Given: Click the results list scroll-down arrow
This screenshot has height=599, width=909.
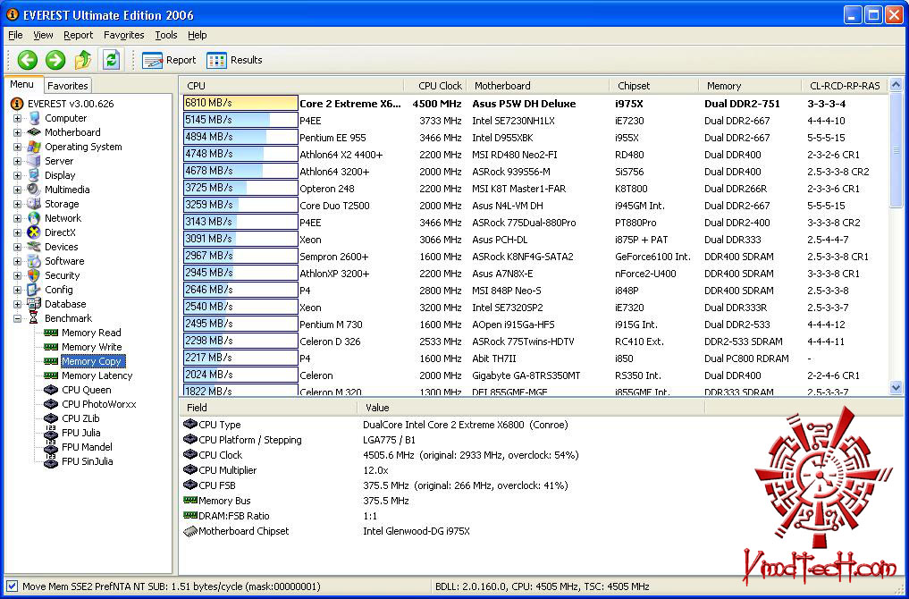Looking at the screenshot, I should coord(896,387).
